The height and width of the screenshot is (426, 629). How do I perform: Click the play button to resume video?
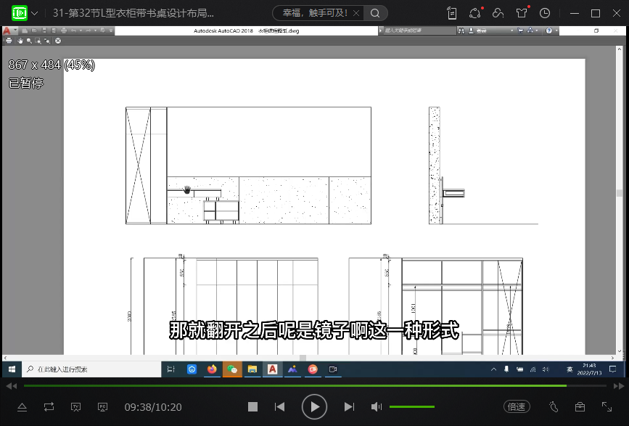tap(314, 407)
